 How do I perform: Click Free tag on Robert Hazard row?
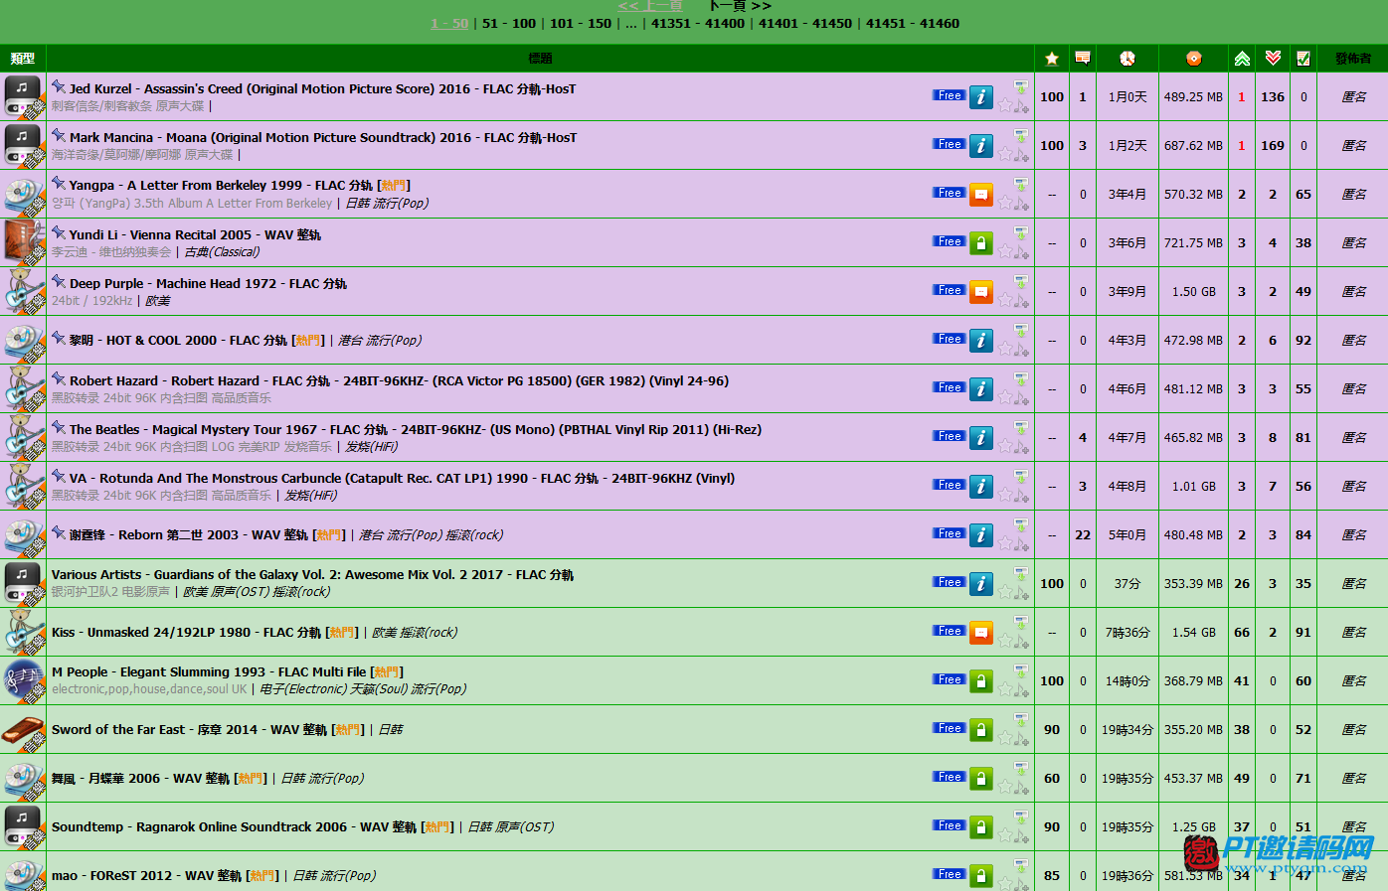pyautogui.click(x=949, y=386)
